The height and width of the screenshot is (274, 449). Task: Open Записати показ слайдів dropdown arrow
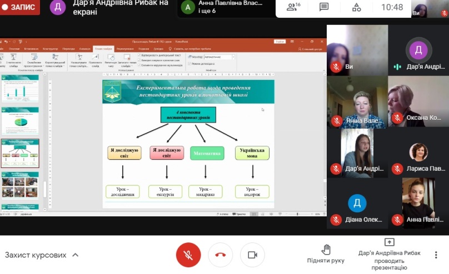click(132, 66)
